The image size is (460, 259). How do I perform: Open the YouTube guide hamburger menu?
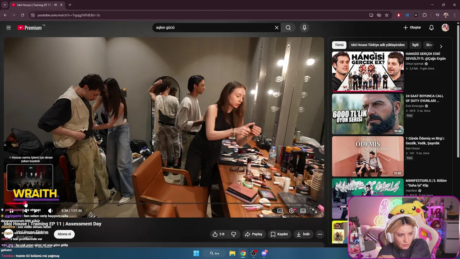point(9,28)
